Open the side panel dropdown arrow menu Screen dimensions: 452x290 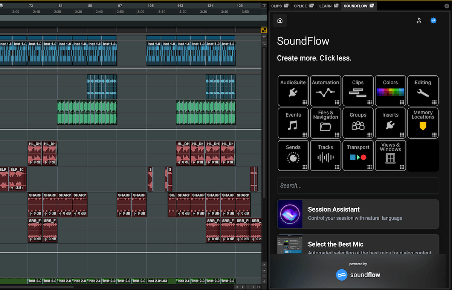point(447,6)
